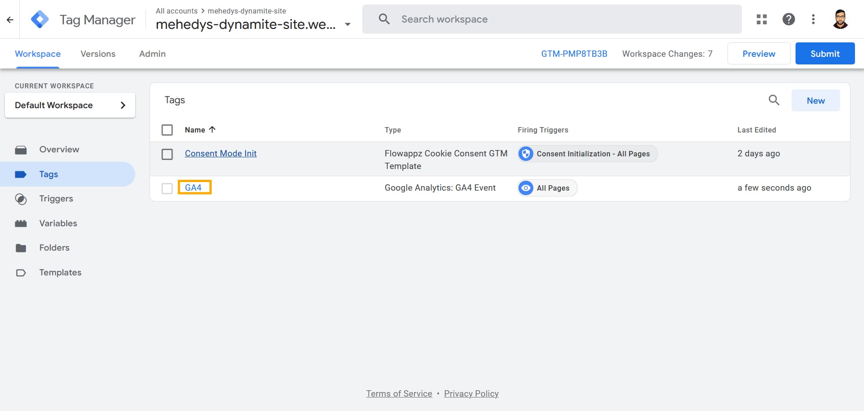This screenshot has height=411, width=864.
Task: Click the All Pages trigger chip
Action: [547, 188]
